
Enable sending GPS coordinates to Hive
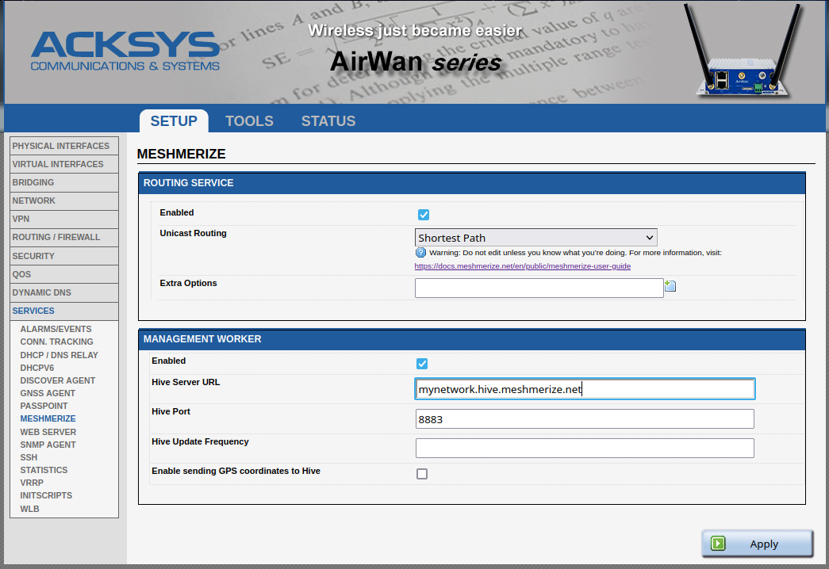tap(422, 474)
